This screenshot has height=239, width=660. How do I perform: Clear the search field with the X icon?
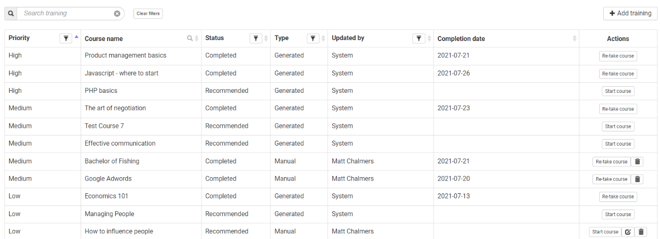(117, 14)
